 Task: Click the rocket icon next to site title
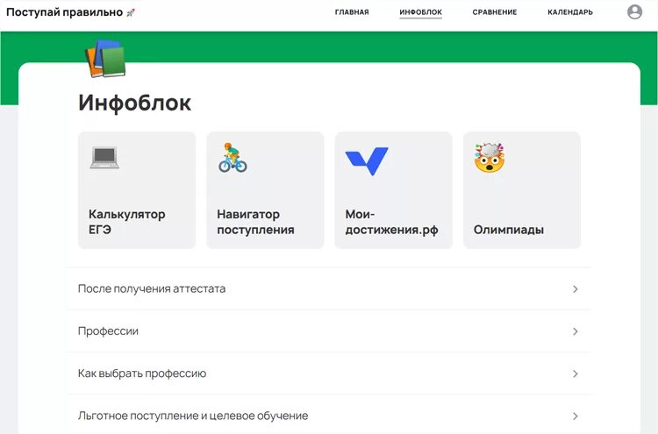(x=131, y=12)
